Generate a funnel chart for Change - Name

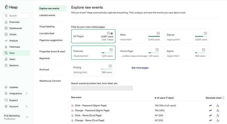[x=218, y=120]
